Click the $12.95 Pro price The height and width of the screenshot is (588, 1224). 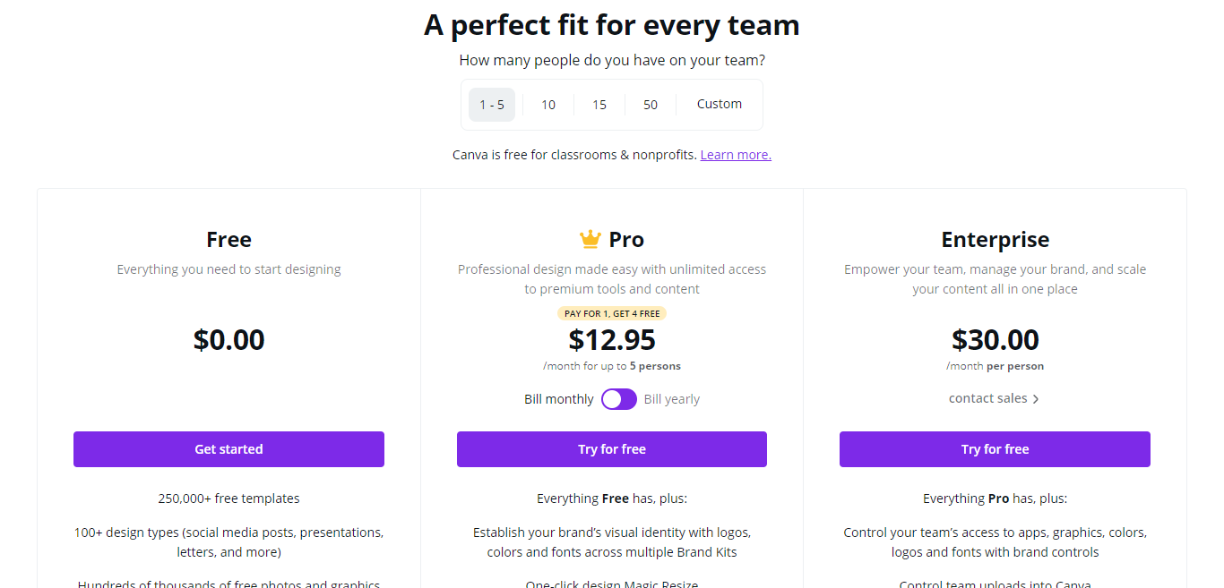pos(612,340)
